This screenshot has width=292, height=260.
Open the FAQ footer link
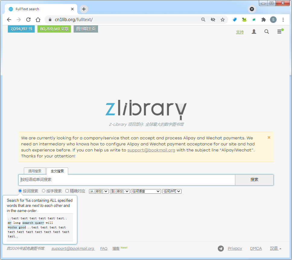(104, 249)
